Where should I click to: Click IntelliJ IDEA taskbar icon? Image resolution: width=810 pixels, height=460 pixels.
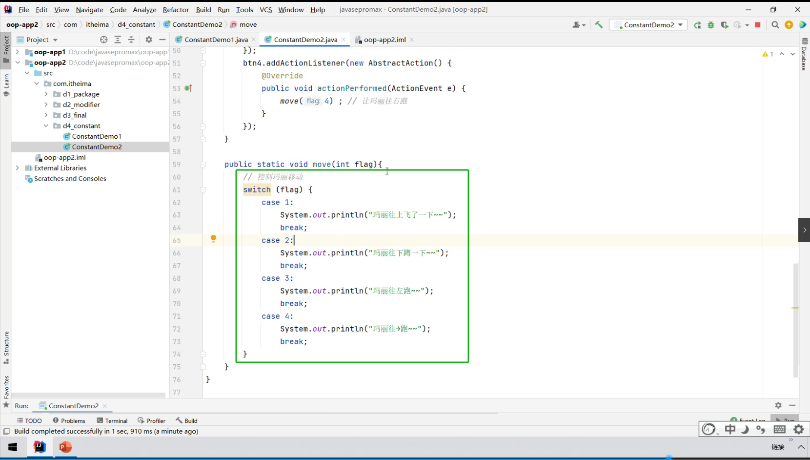pos(40,447)
